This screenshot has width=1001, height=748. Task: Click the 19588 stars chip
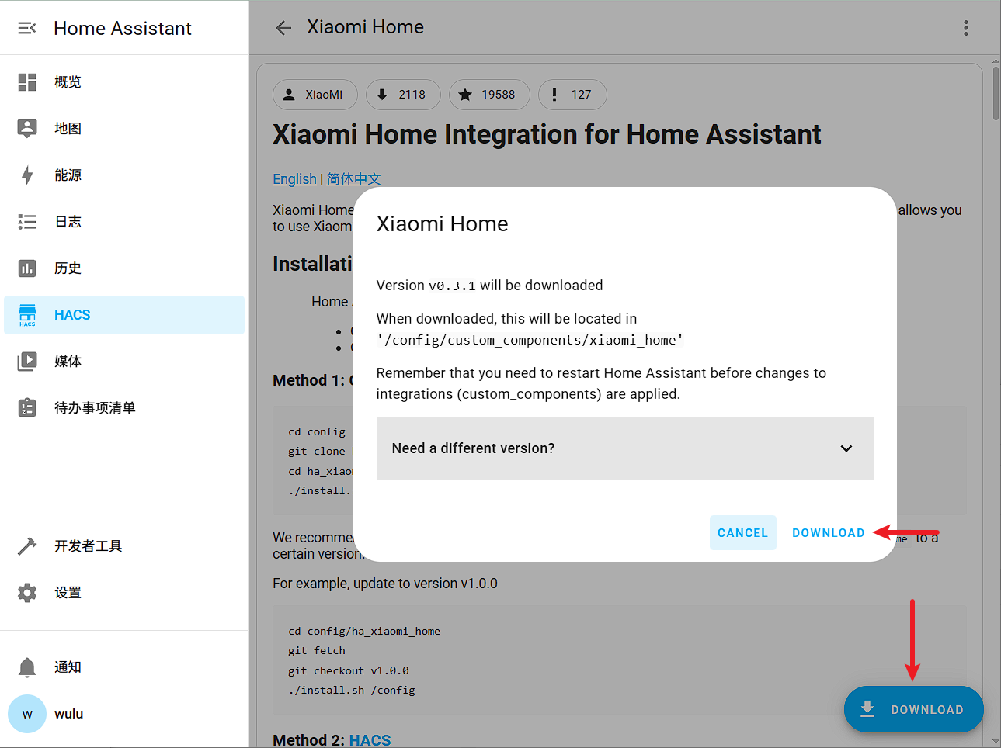489,95
